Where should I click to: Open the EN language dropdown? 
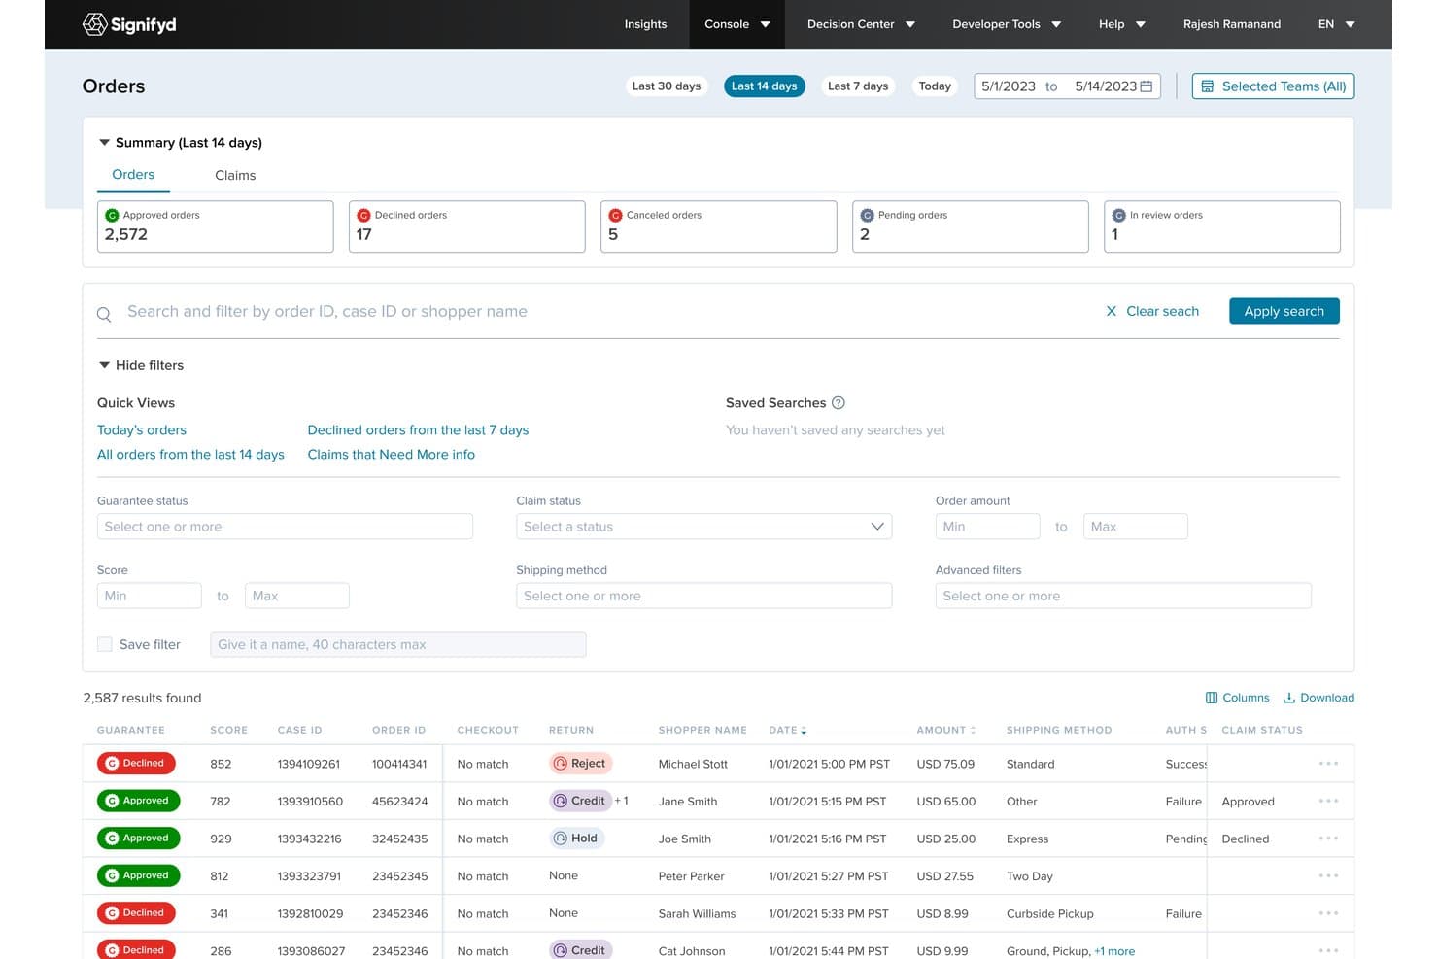[x=1336, y=24]
